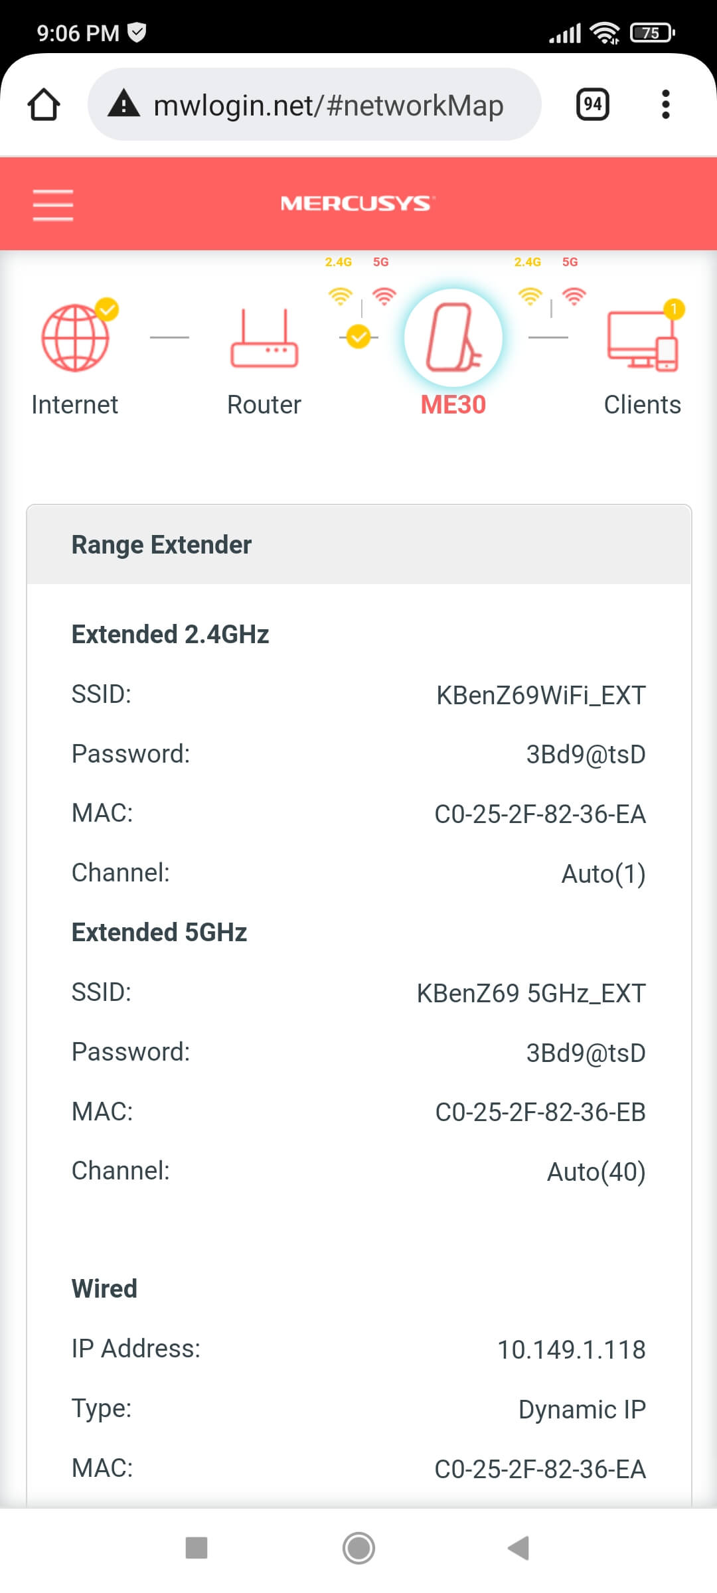The width and height of the screenshot is (717, 1593).
Task: Tap the 2.4G wifi signal icon near Router
Action: (341, 295)
